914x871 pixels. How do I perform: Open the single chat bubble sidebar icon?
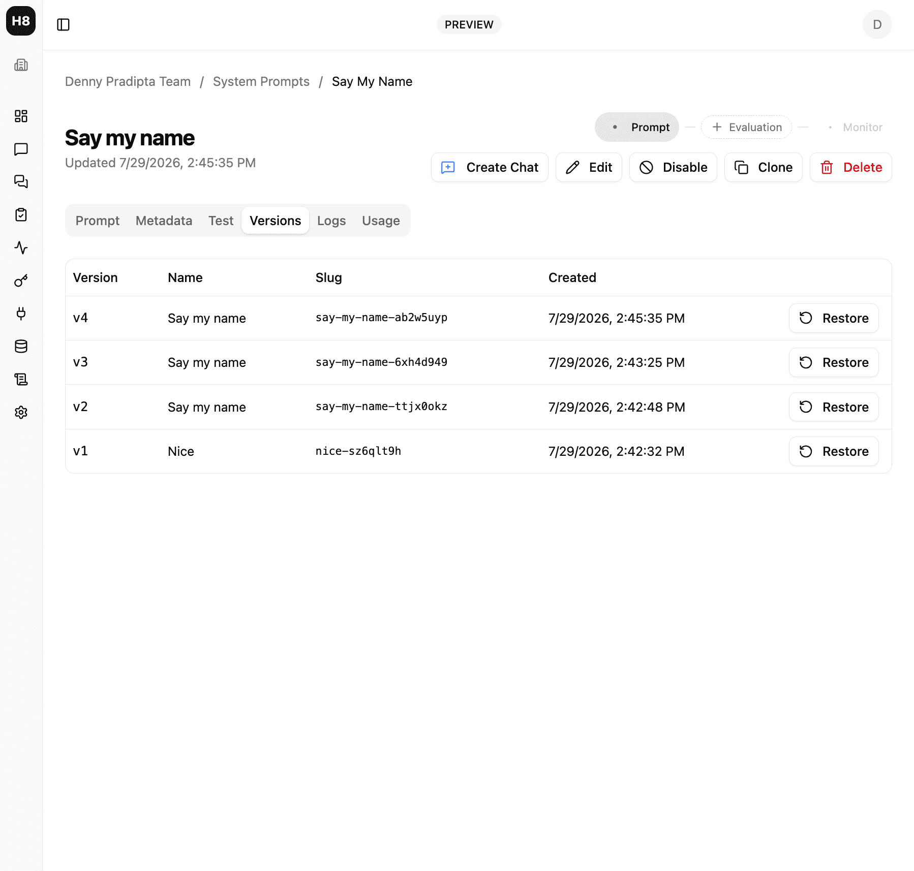[21, 149]
